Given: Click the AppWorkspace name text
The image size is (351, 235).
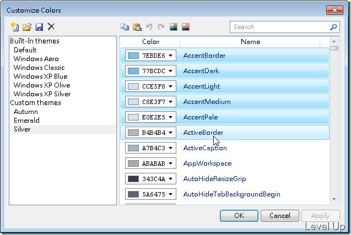Looking at the screenshot, I should [207, 163].
